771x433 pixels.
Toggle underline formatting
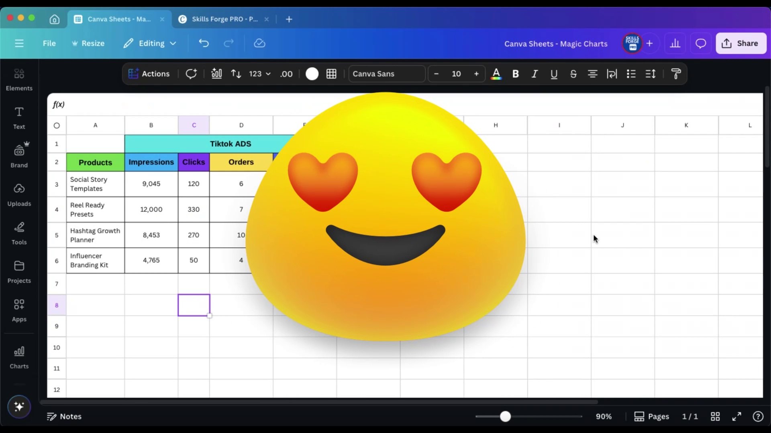pos(554,74)
